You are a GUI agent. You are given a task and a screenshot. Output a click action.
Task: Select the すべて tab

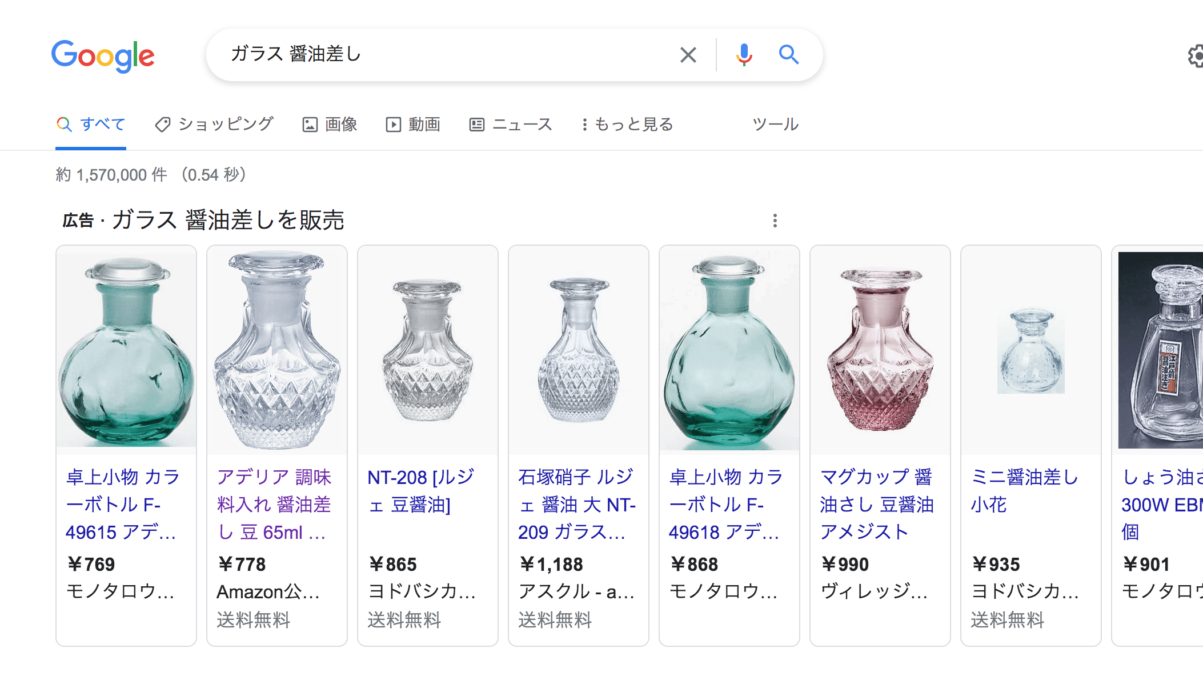coord(91,124)
